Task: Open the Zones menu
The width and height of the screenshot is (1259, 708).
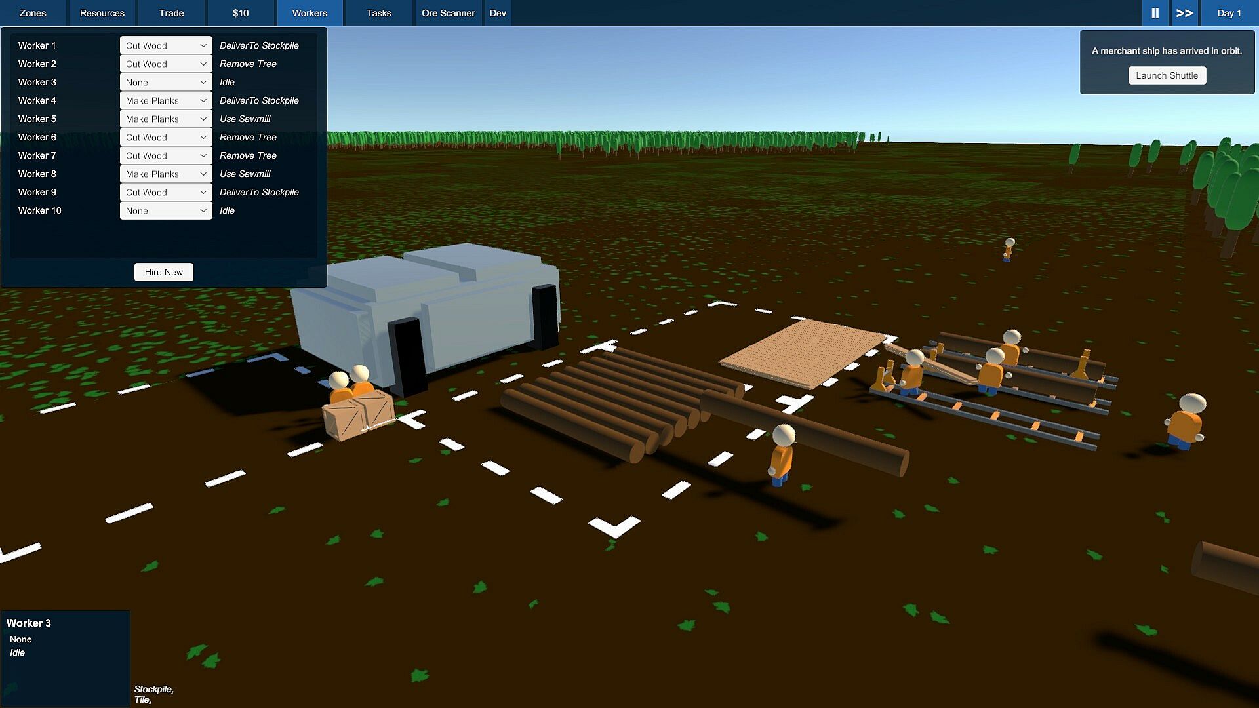Action: tap(33, 13)
